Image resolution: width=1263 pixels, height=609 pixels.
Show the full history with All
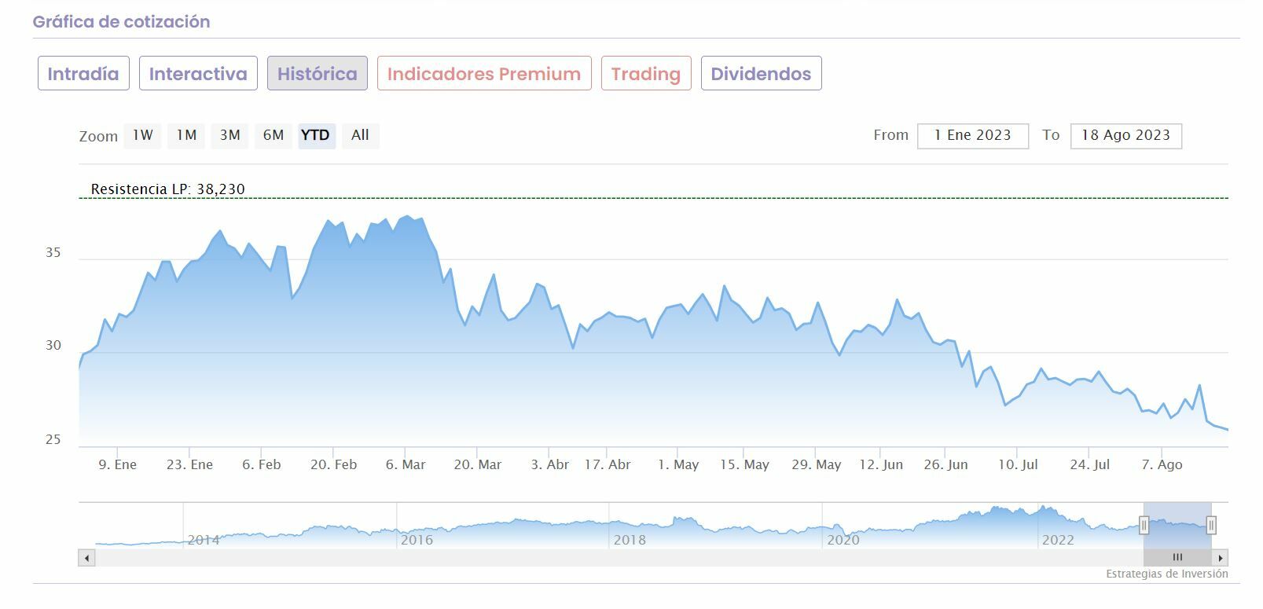click(360, 135)
